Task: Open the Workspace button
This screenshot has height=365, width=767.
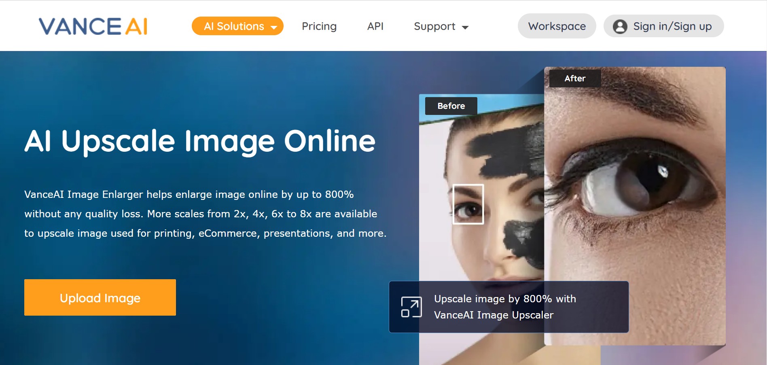Action: coord(557,26)
